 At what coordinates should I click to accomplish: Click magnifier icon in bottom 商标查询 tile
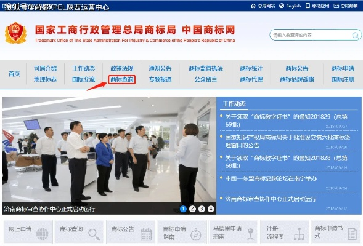(x=94, y=234)
